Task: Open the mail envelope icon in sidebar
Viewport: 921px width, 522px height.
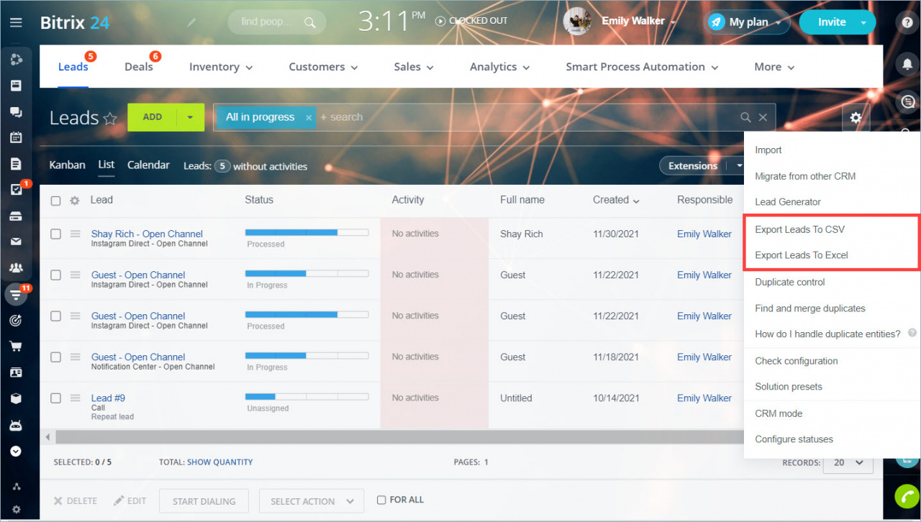Action: [x=16, y=242]
